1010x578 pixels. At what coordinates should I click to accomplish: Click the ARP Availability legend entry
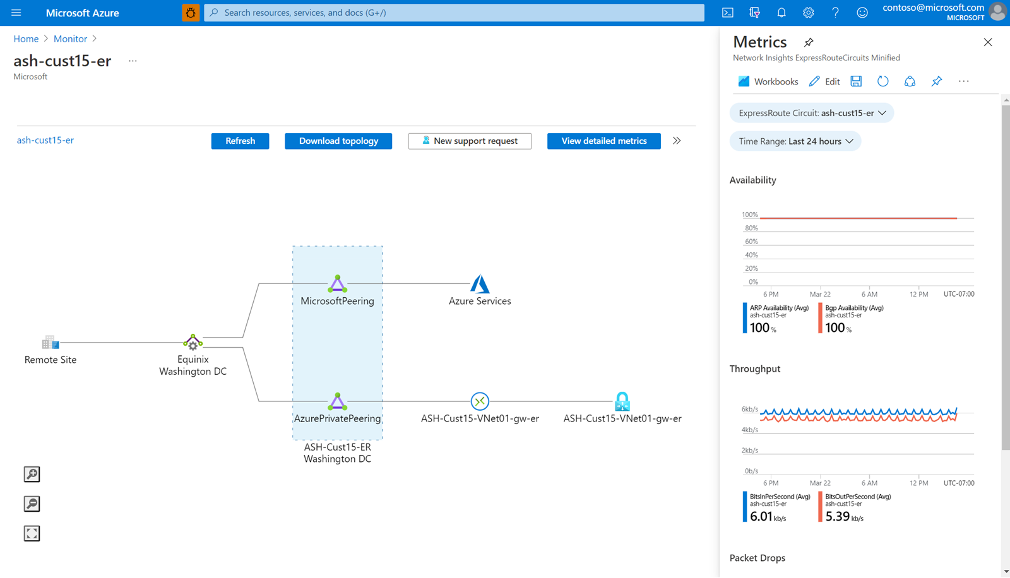click(x=776, y=319)
